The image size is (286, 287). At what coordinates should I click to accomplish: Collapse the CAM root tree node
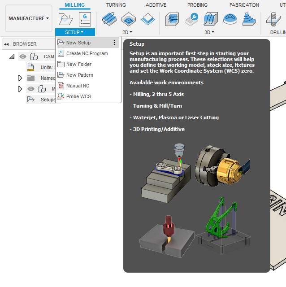pos(12,57)
